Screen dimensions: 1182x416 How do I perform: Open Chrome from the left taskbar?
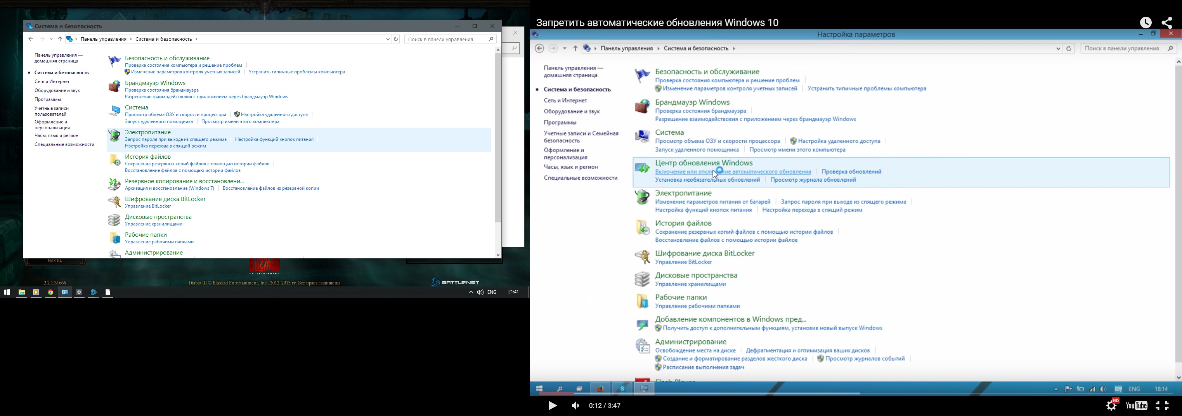pos(50,293)
